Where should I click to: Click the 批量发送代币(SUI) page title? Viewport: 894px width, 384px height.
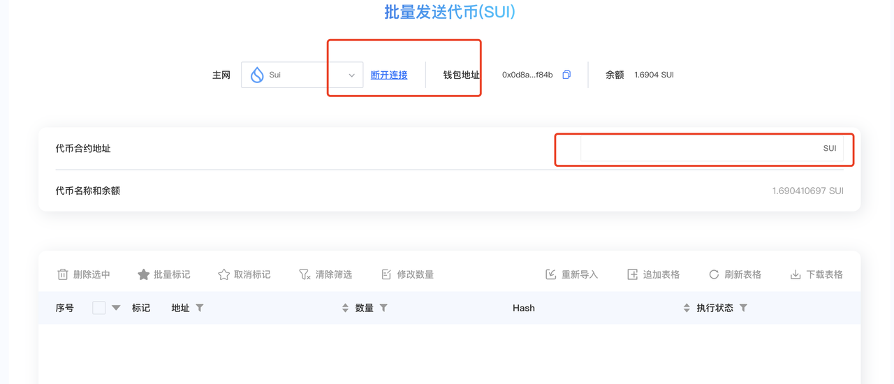450,12
